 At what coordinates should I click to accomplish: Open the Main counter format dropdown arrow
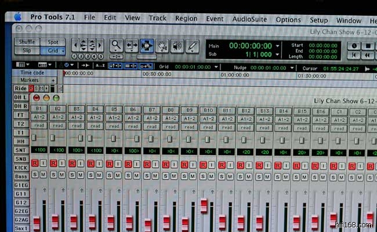click(277, 45)
